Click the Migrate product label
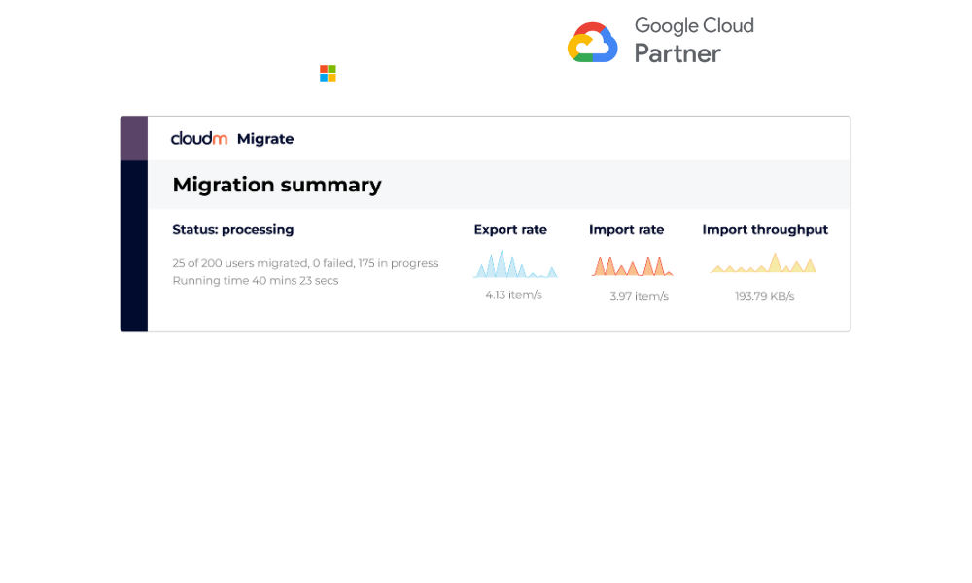 265,139
